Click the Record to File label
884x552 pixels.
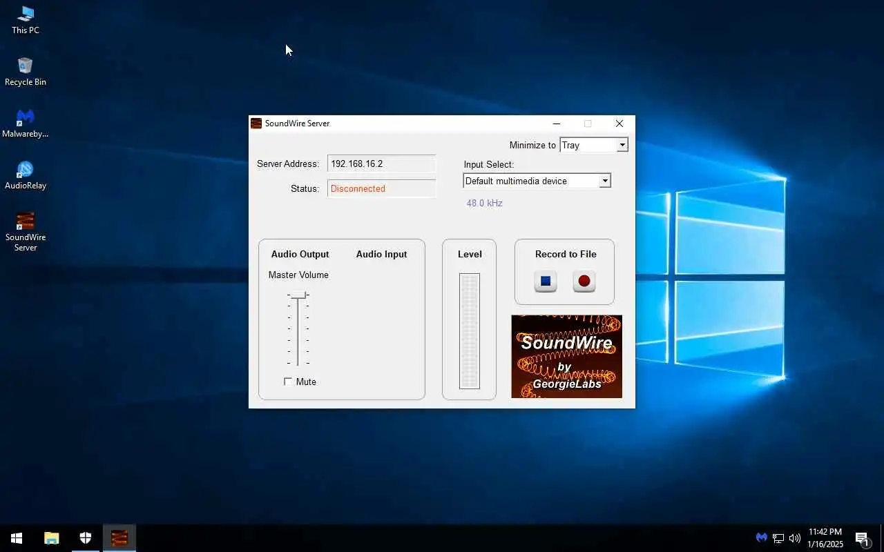click(566, 254)
